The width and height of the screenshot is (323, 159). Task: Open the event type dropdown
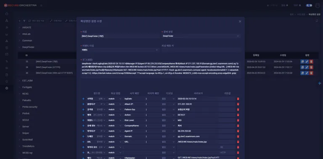pyautogui.click(x=120, y=50)
